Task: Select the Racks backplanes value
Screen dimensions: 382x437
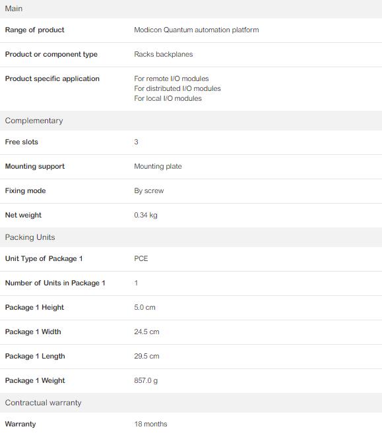Action: tap(163, 54)
